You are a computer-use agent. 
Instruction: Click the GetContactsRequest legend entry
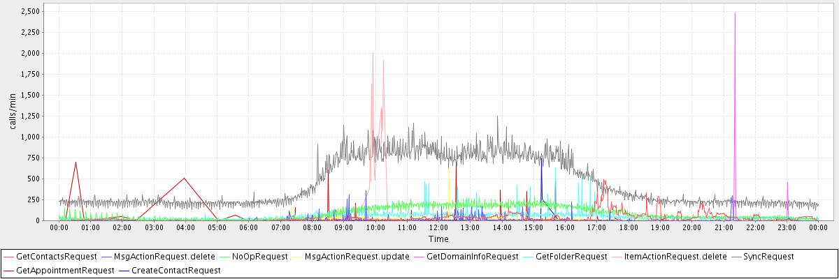[56, 257]
